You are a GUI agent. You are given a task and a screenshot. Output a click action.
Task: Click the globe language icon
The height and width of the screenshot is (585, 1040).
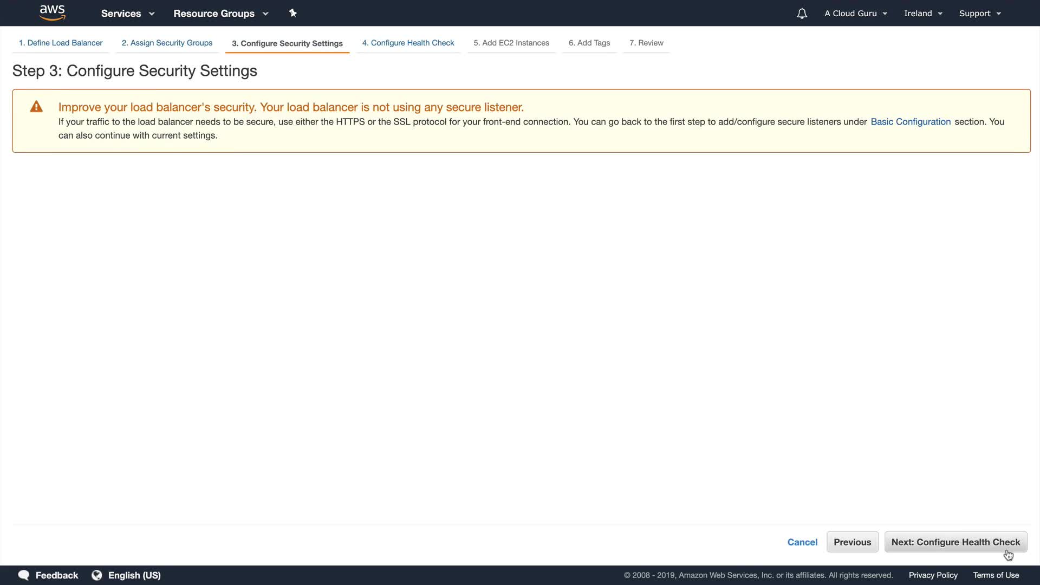point(97,575)
